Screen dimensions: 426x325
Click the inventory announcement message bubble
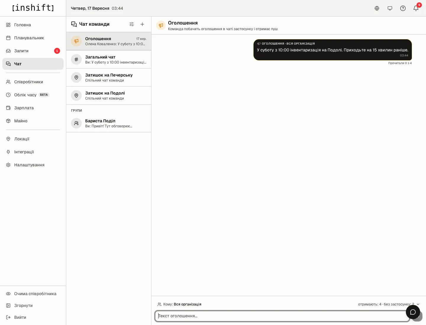tap(333, 50)
